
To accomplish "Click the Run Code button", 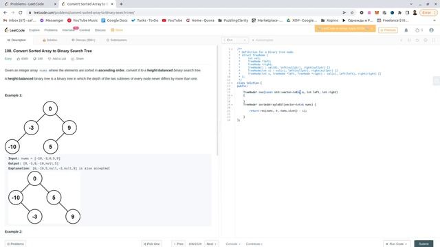I will [x=397, y=244].
